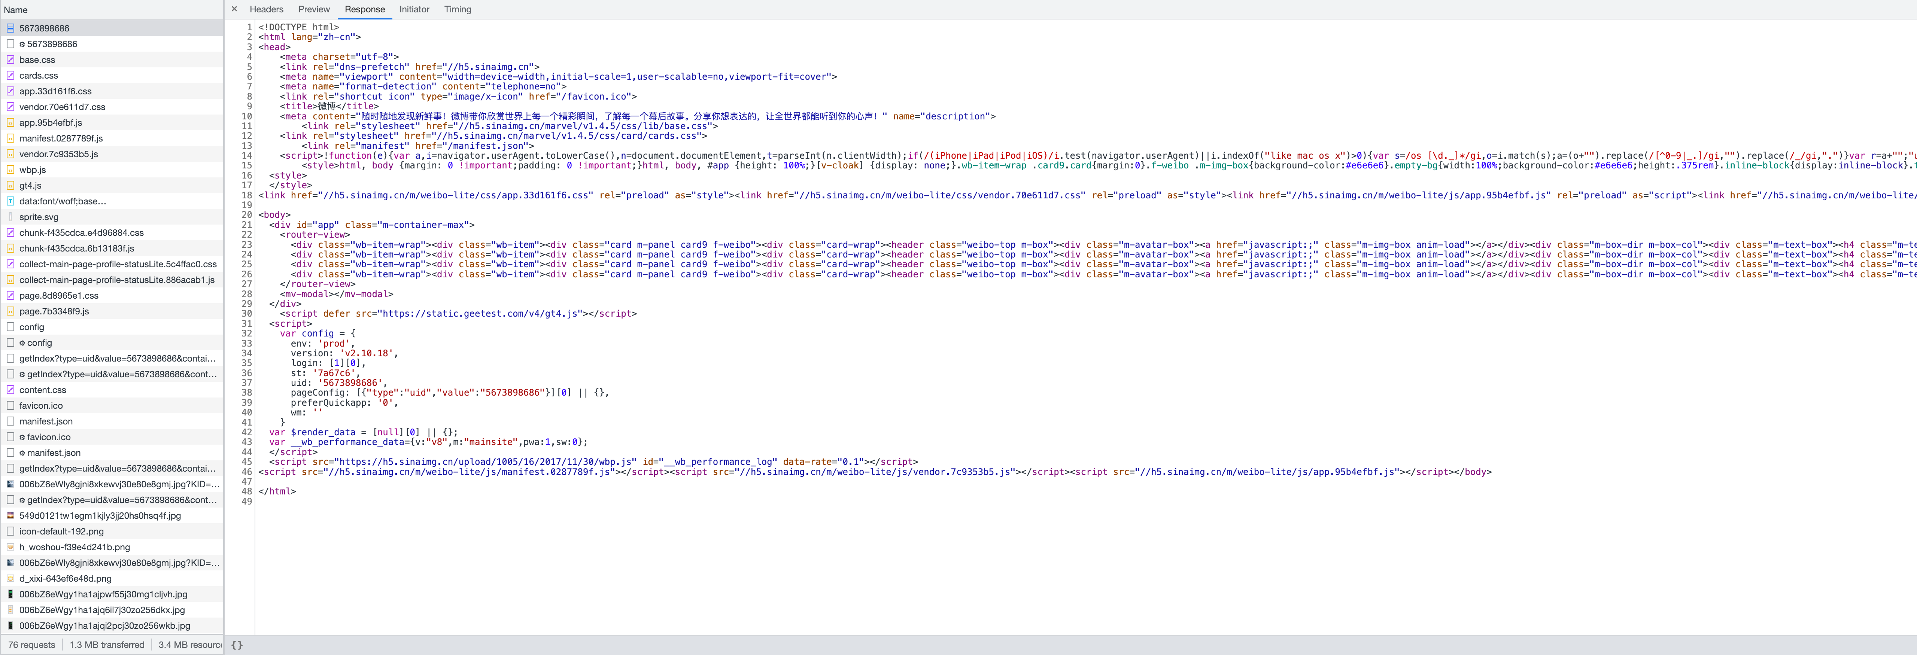The image size is (1917, 655).
Task: Click the "version: 'v2.10.18'," line
Action: 344,354
